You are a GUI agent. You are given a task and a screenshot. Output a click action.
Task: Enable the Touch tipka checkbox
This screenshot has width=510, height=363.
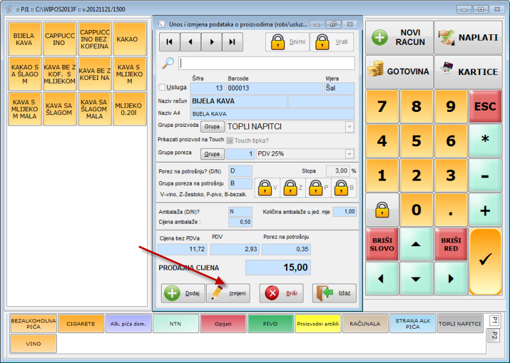[x=230, y=141]
